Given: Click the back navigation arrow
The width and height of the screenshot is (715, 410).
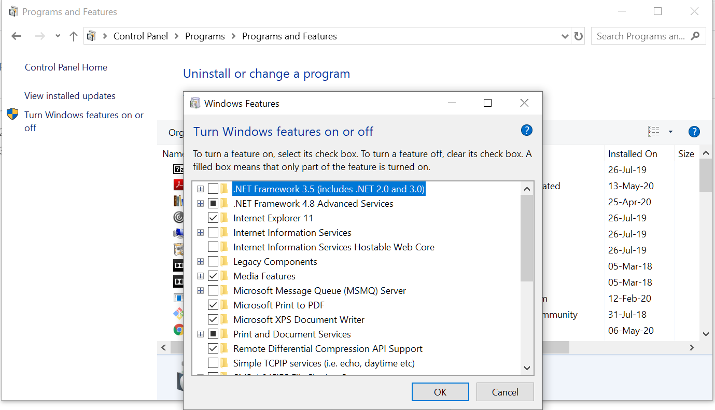Looking at the screenshot, I should point(16,36).
